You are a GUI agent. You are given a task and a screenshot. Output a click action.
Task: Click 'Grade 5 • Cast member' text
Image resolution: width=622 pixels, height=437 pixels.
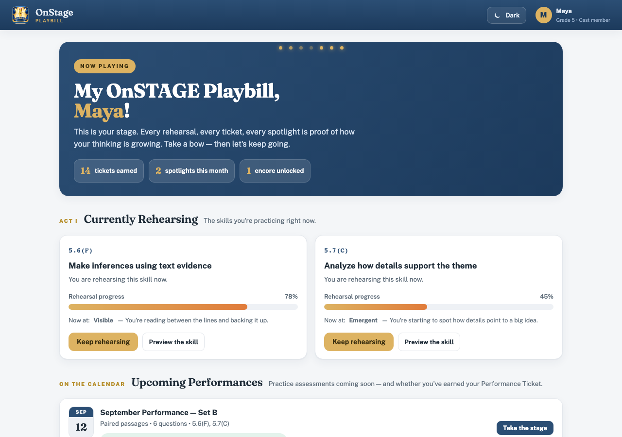point(583,20)
